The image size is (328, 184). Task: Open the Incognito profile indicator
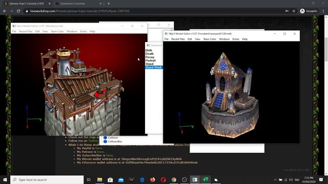point(309,11)
